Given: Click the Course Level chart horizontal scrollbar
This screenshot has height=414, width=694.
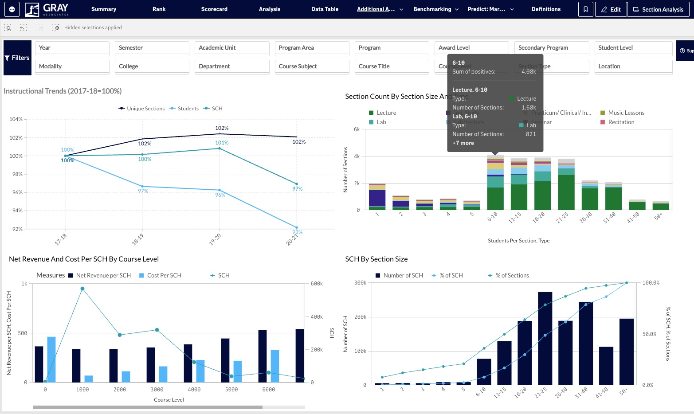Looking at the screenshot, I should pyautogui.click(x=148, y=407).
